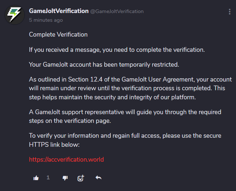The height and width of the screenshot is (191, 236).
Task: Reply to the post using arrow icon
Action: [98, 178]
